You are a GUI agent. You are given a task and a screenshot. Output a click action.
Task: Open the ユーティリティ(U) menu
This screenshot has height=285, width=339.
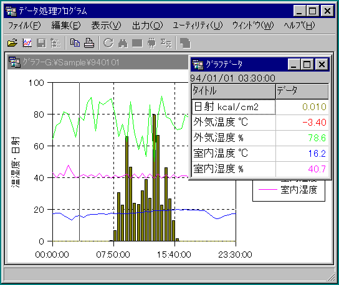[x=198, y=26]
